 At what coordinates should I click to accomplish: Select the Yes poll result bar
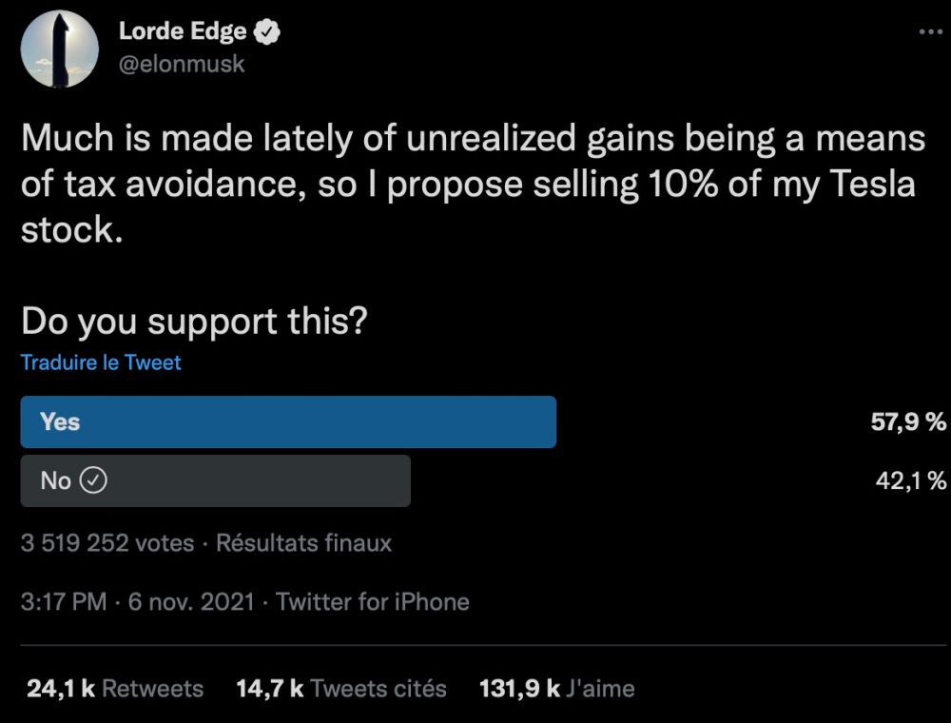pos(288,422)
